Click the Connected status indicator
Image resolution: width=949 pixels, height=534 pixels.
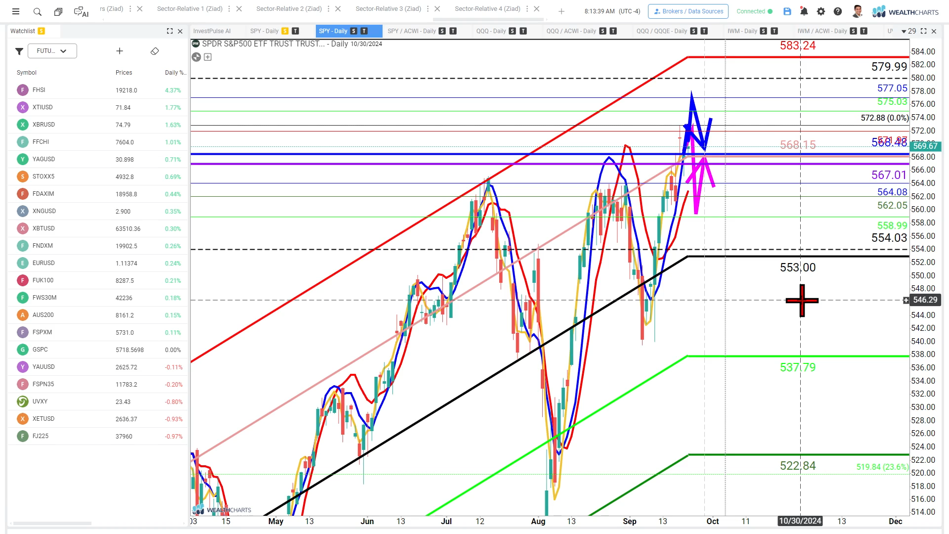(x=754, y=11)
